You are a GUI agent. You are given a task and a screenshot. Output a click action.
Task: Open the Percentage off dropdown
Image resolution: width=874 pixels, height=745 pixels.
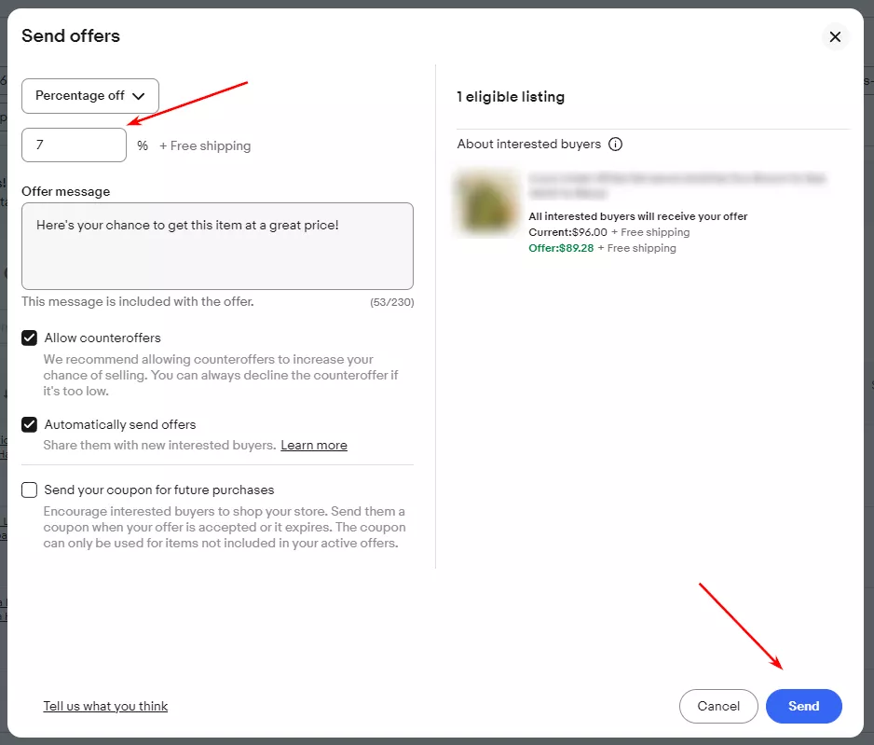click(90, 96)
